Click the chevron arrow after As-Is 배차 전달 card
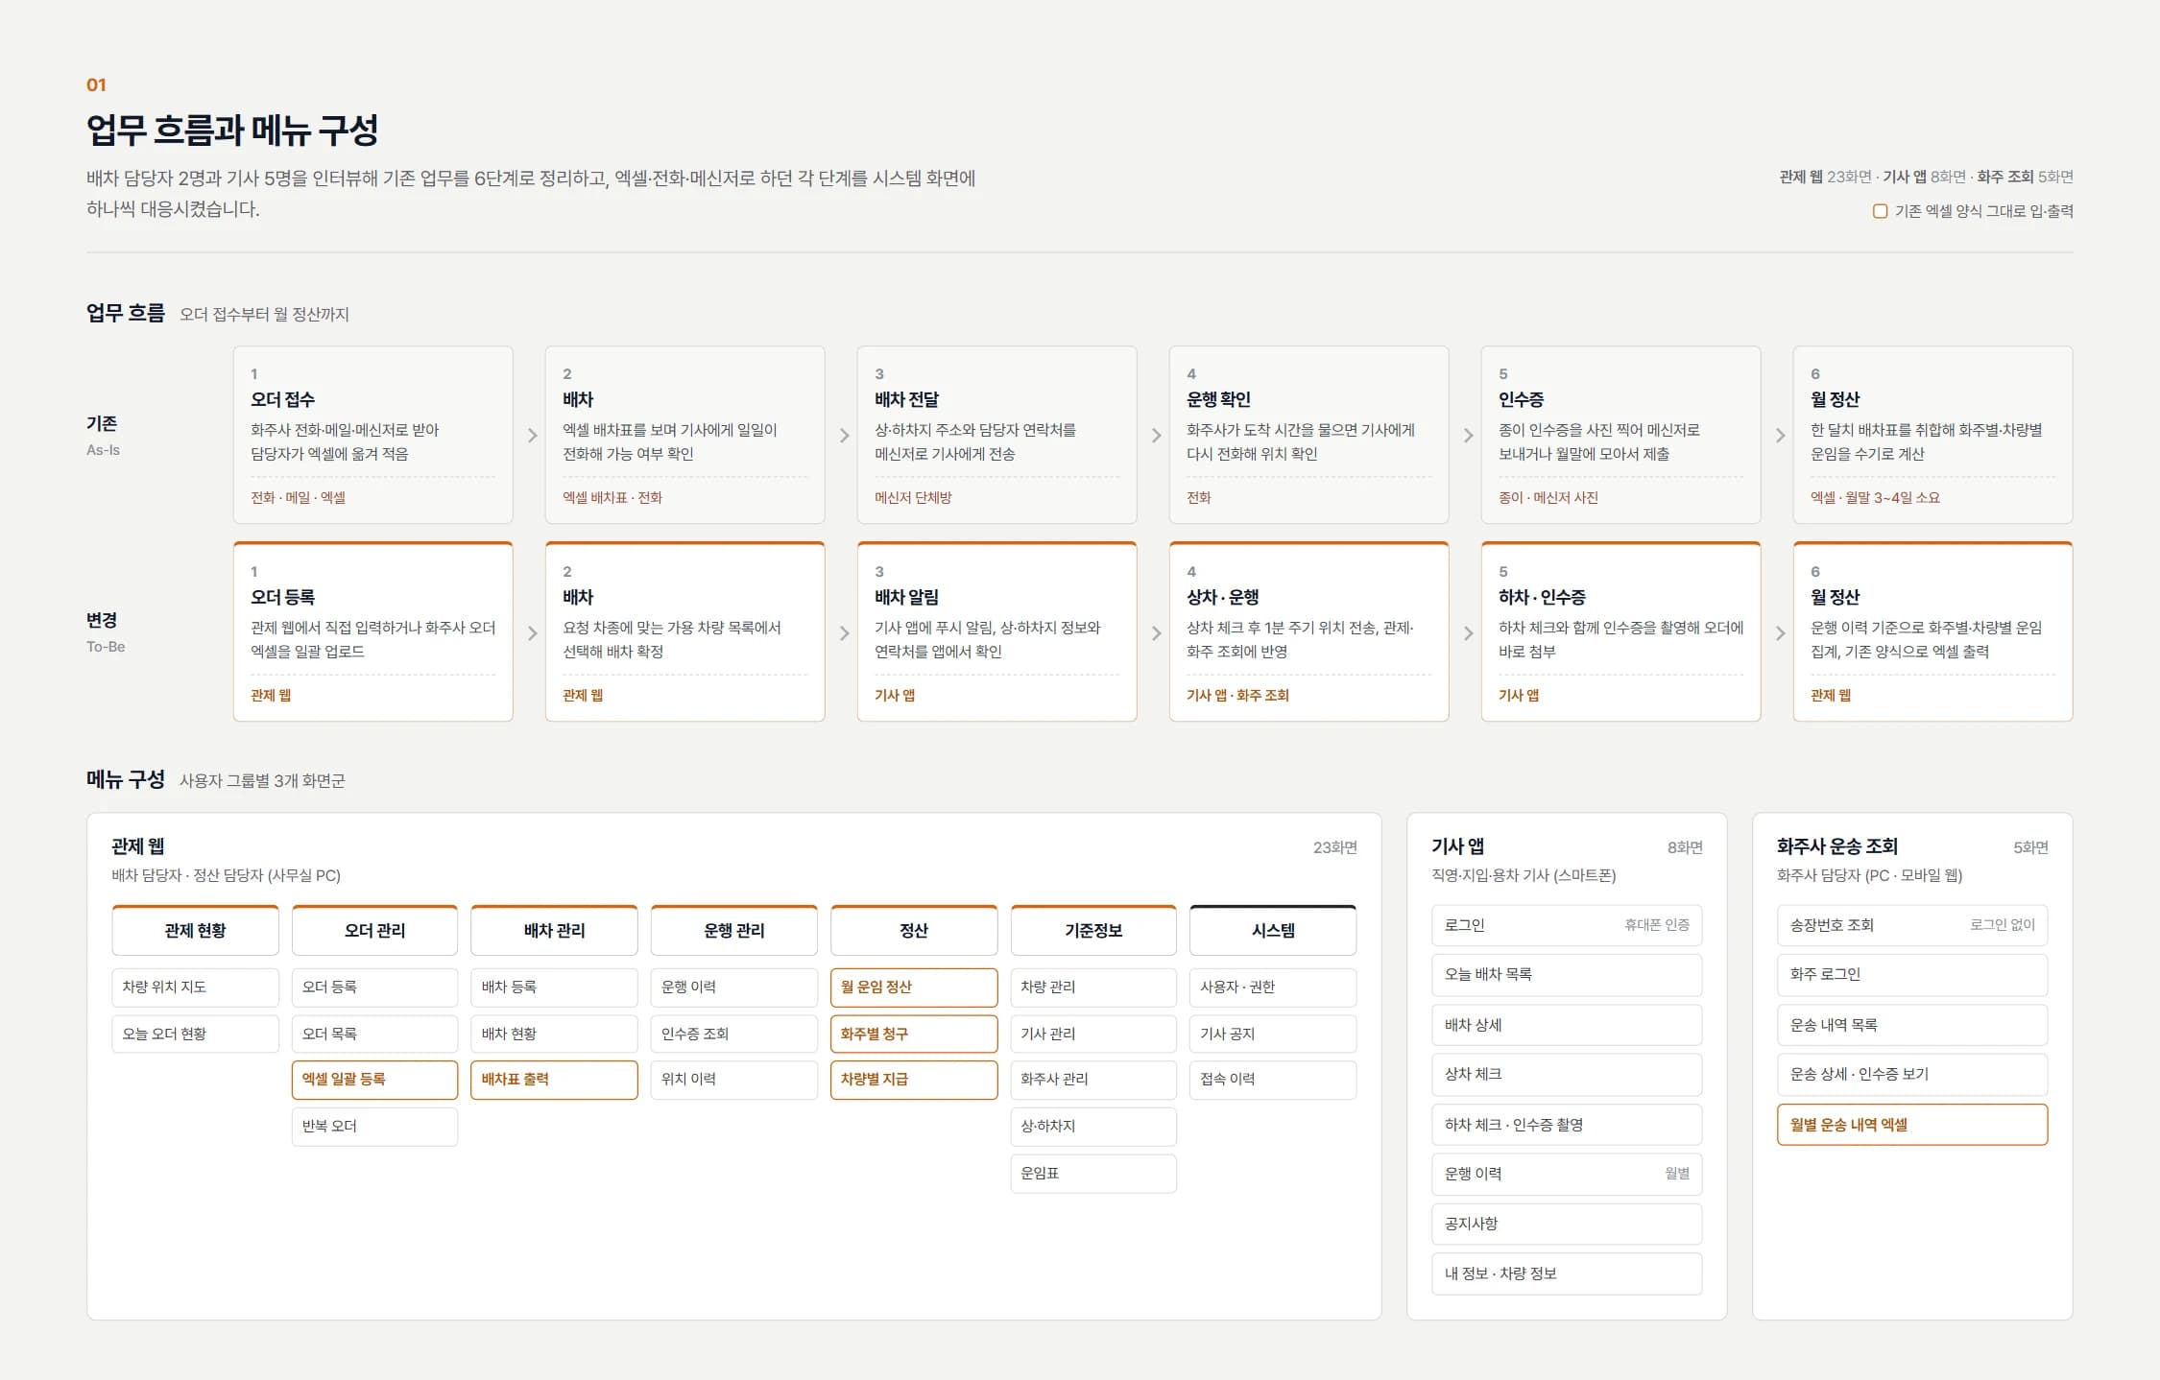Screen dimensions: 2160x1380 pos(1157,436)
